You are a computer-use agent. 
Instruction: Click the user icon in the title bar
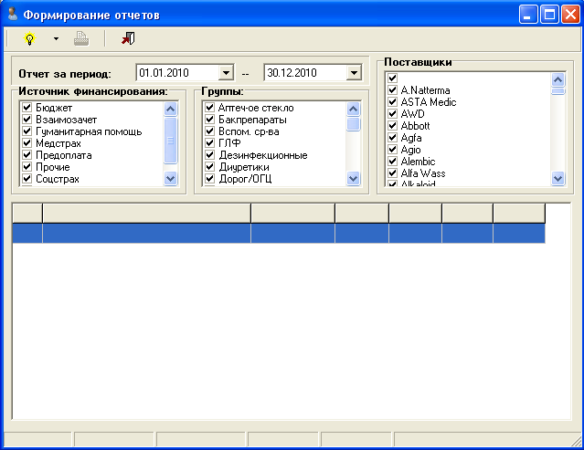pyautogui.click(x=12, y=14)
